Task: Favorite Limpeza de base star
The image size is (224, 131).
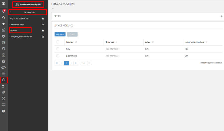Action: point(43,24)
